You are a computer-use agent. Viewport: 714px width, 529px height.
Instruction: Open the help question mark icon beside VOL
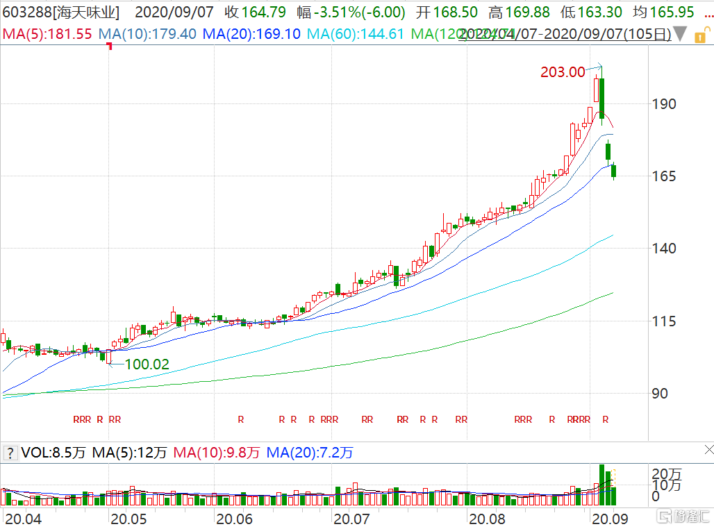(x=10, y=453)
